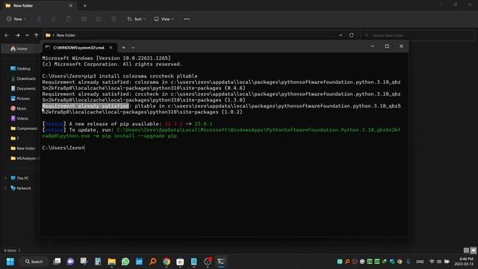Open Wi-Fi network quick settings
478x269 pixels.
432,262
